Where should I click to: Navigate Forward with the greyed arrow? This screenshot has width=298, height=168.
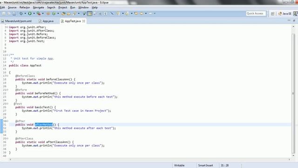(x=150, y=14)
